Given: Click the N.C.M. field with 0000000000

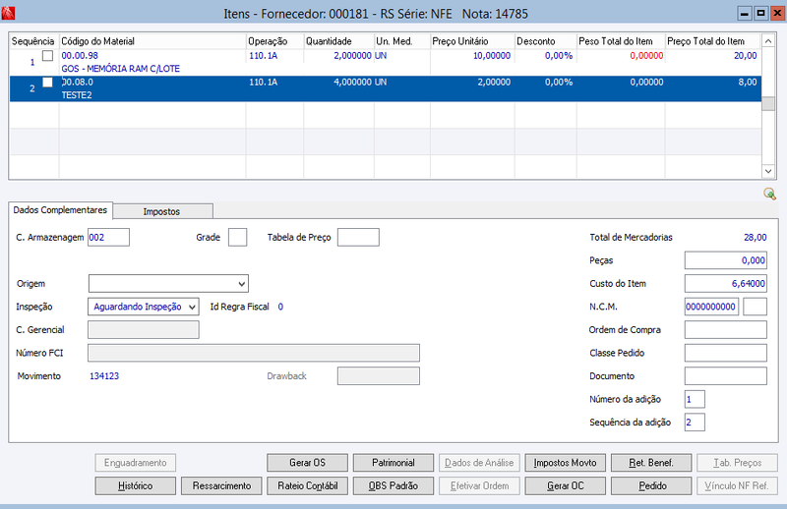Looking at the screenshot, I should (711, 307).
